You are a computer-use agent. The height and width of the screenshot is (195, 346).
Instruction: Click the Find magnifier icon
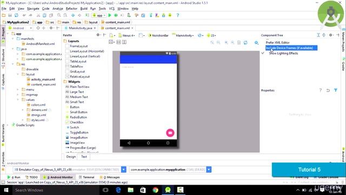click(59, 15)
